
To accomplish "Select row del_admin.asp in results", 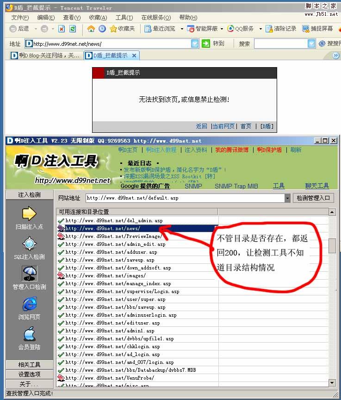I will tap(137, 220).
